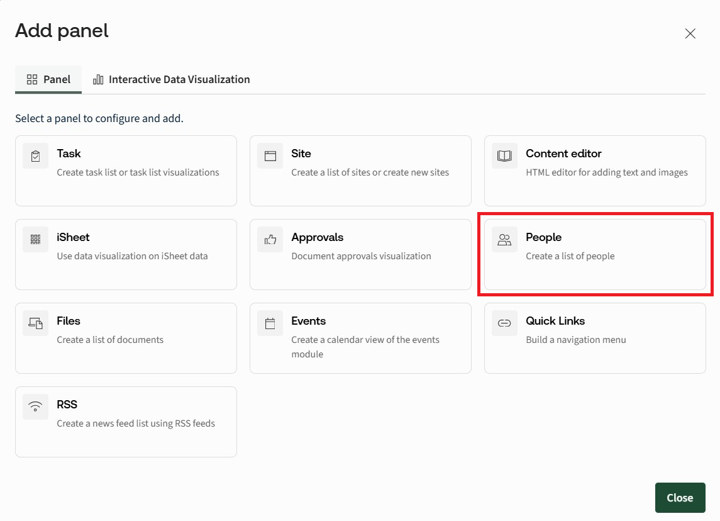Dismiss dialog with the X icon
Viewport: 720px width, 521px height.
pyautogui.click(x=690, y=33)
